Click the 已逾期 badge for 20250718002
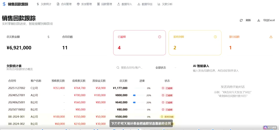This screenshot has width=279, height=130. [167, 110]
